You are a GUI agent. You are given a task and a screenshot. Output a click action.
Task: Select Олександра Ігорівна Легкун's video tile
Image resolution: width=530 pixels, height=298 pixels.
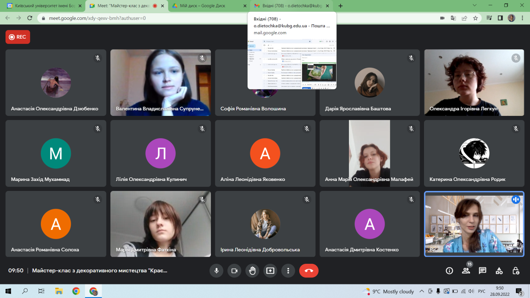(474, 83)
